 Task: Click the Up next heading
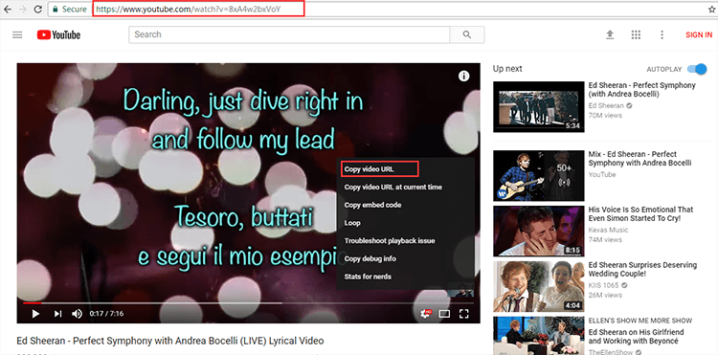pyautogui.click(x=507, y=69)
